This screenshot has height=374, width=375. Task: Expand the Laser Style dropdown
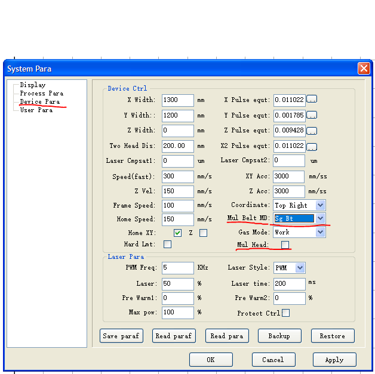pos(300,268)
